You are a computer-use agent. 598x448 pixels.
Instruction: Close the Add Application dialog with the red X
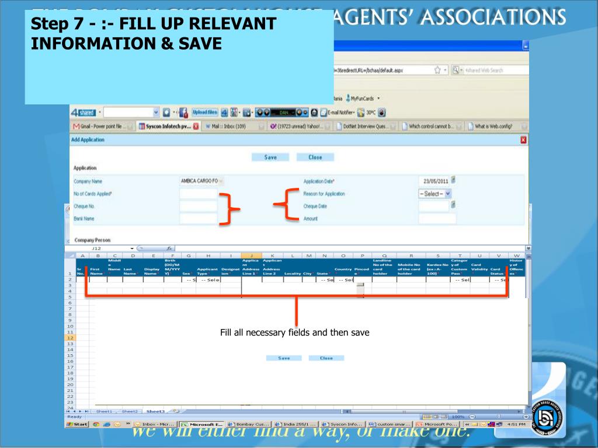[x=524, y=140]
